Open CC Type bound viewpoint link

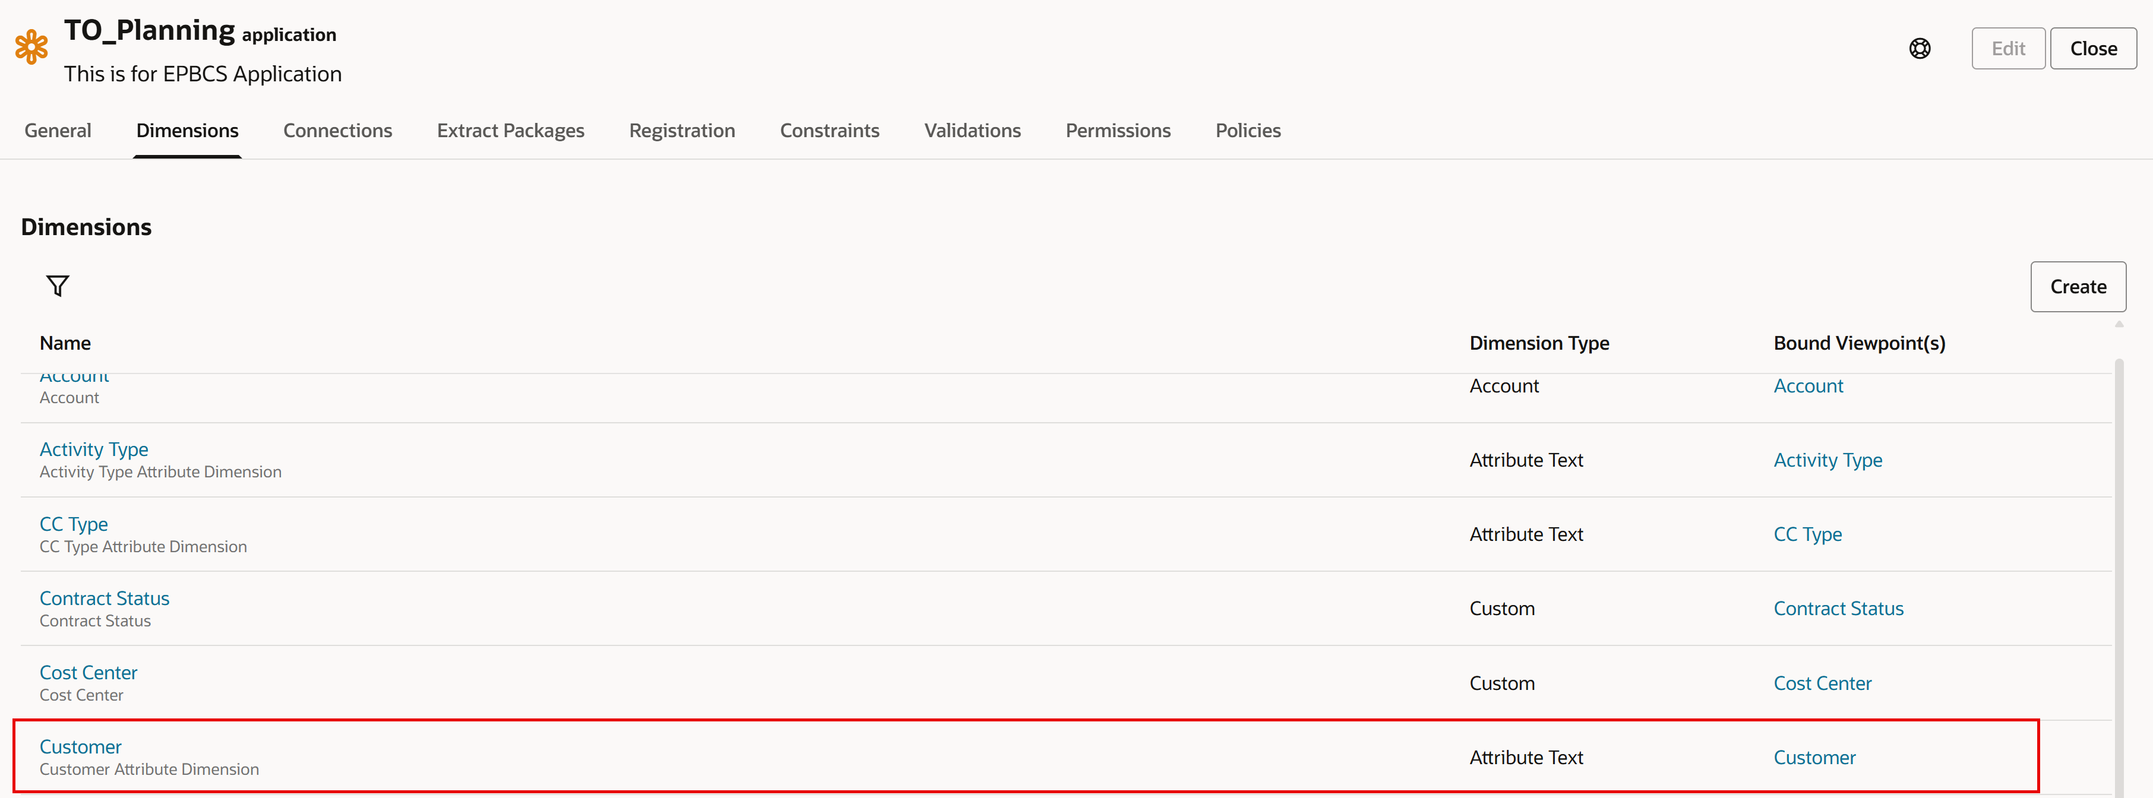click(1807, 535)
